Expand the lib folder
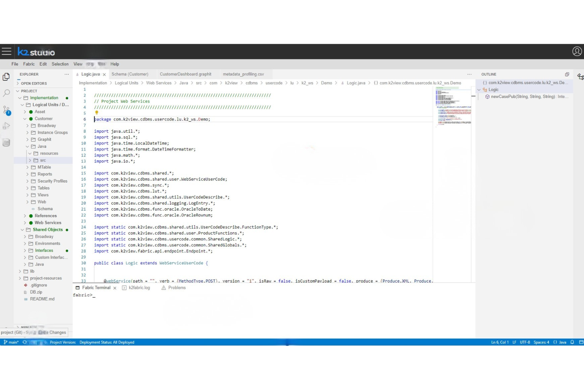584x390 pixels. click(x=20, y=271)
